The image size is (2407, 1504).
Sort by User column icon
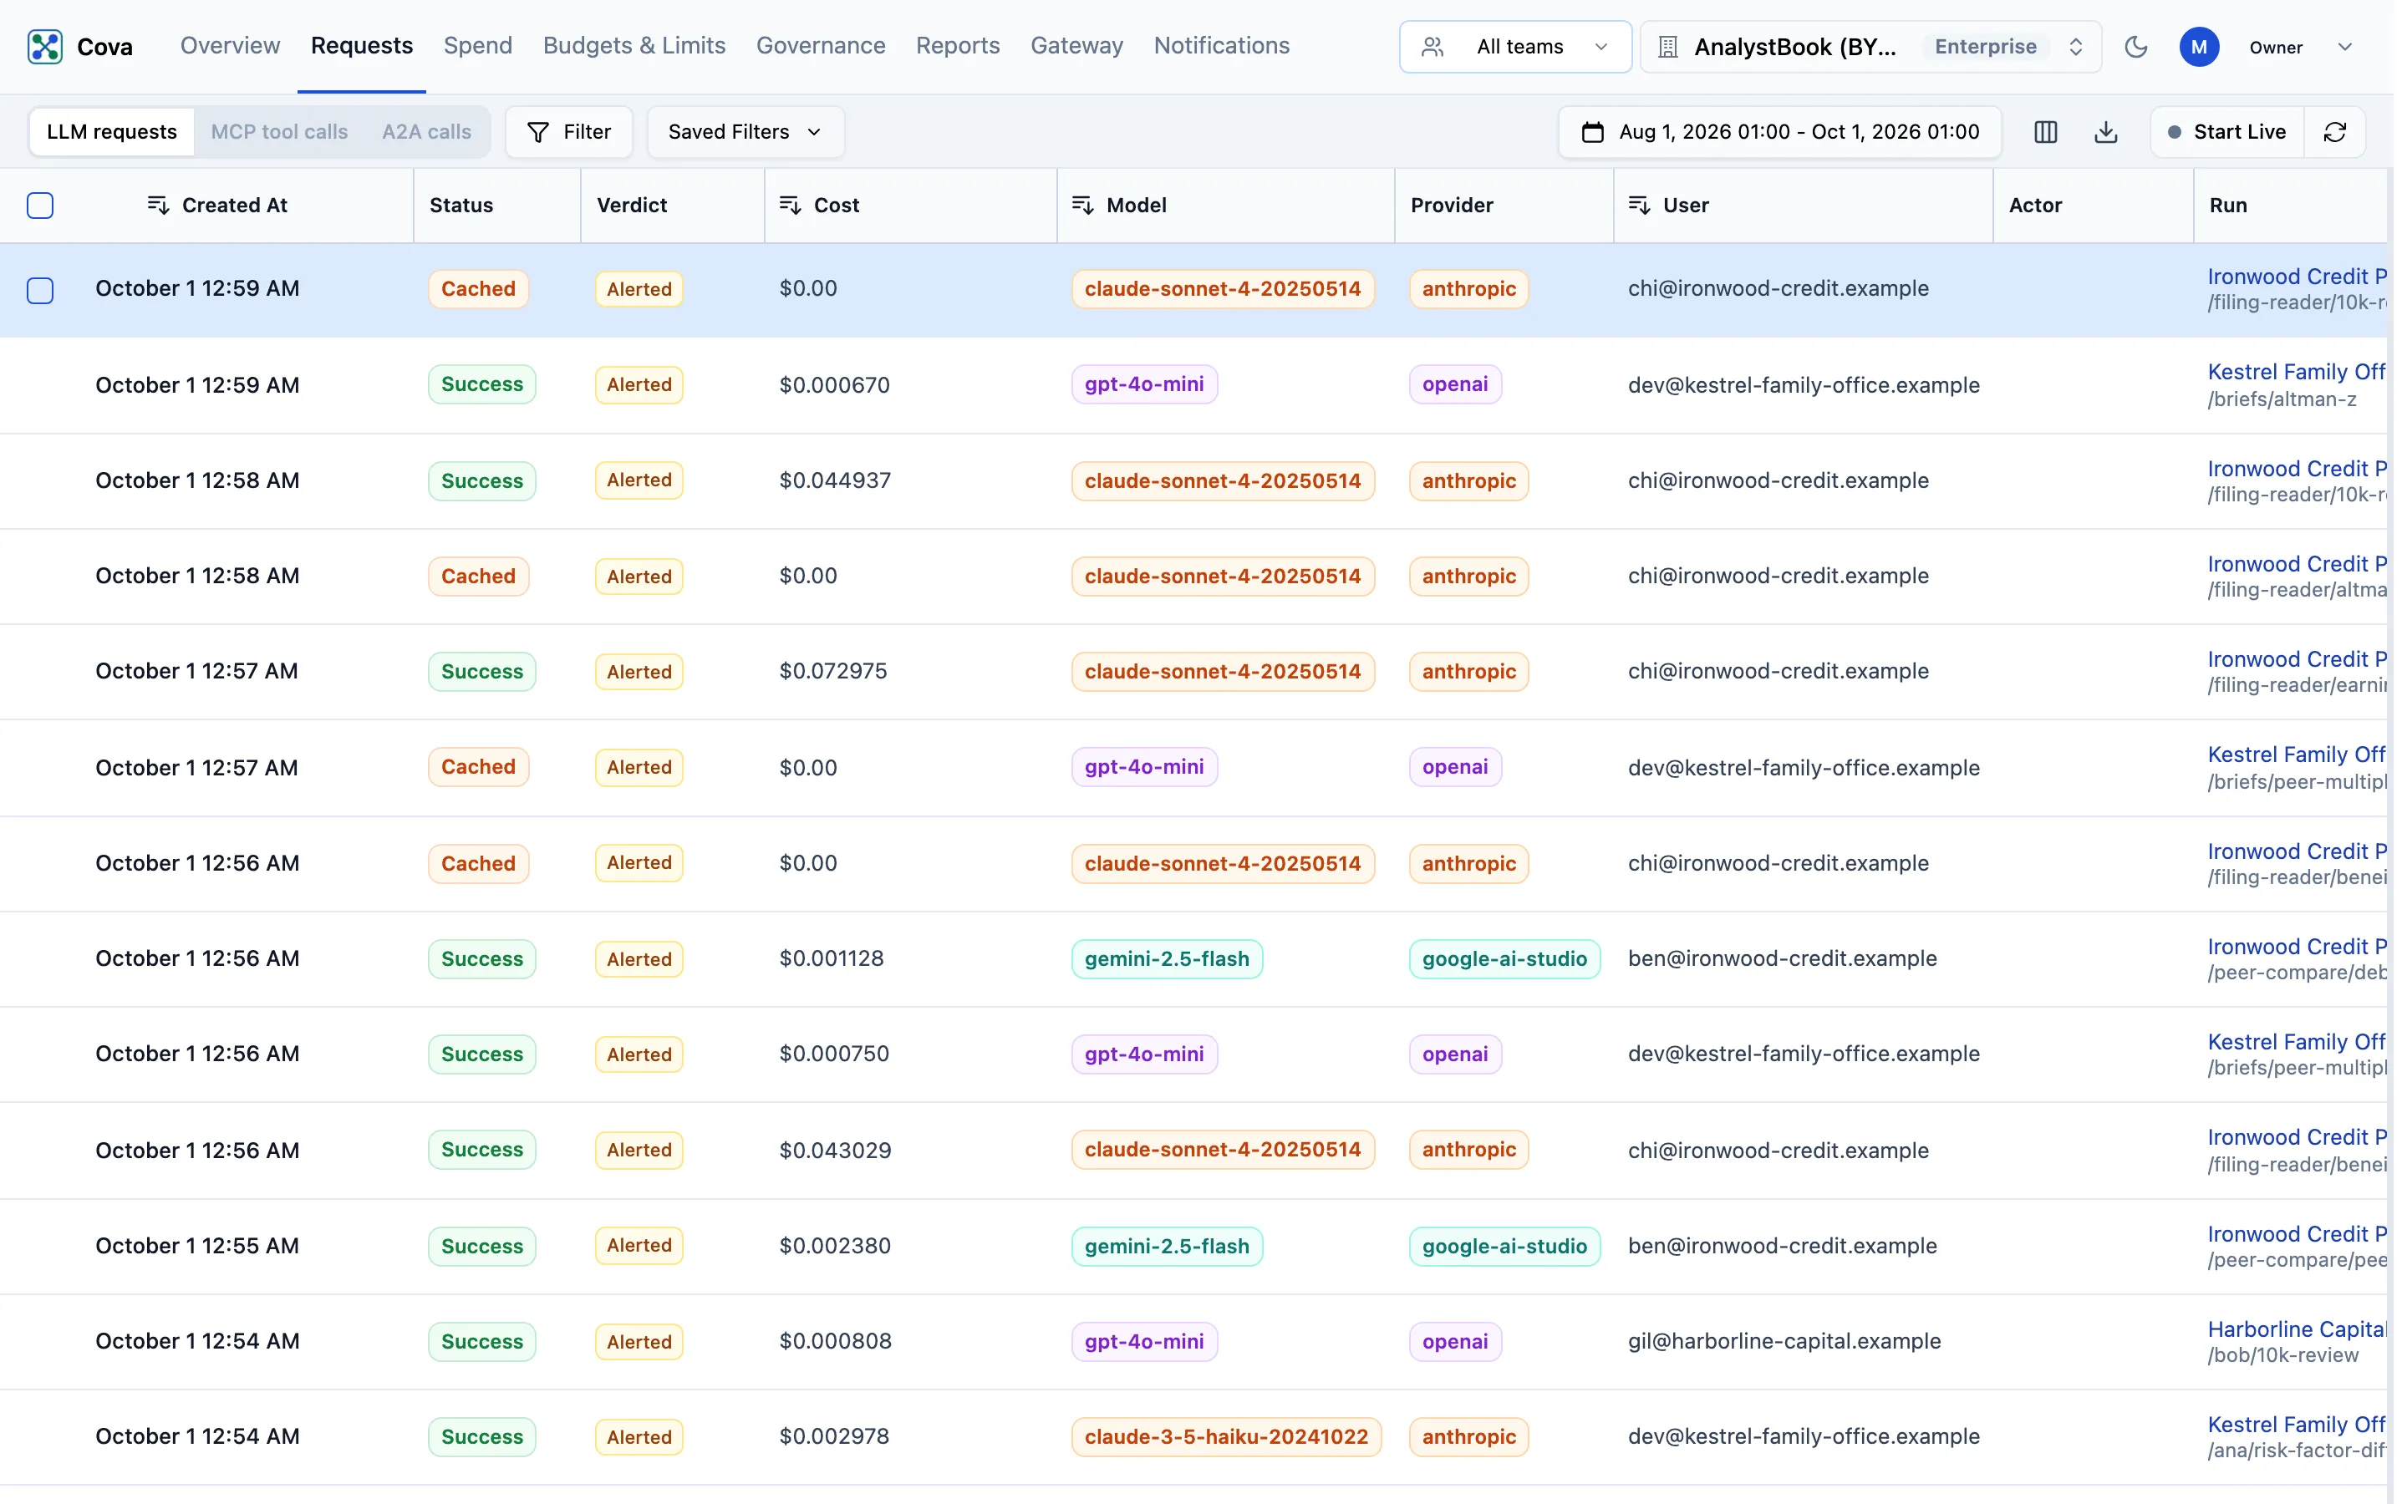(x=1639, y=205)
